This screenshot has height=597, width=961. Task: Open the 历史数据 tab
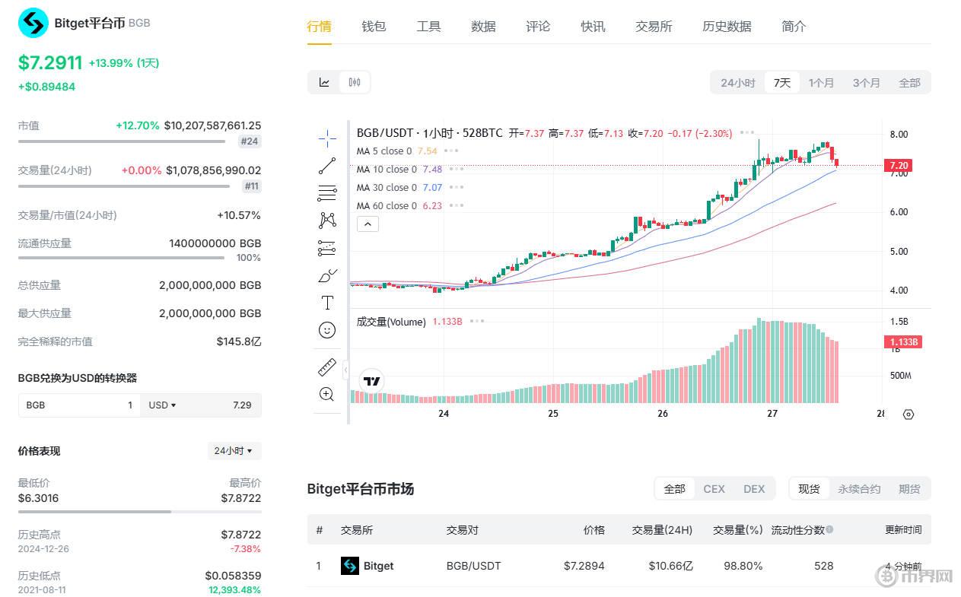point(726,27)
